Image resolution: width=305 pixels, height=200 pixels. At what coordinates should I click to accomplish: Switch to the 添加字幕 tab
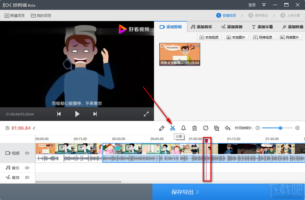tap(262, 27)
